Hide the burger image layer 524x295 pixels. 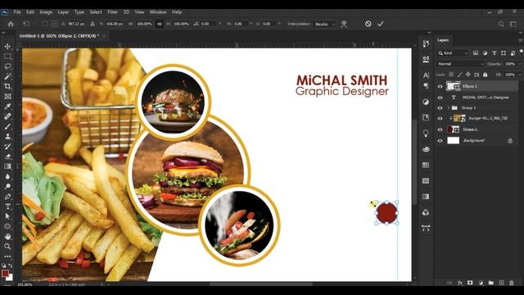click(x=440, y=118)
